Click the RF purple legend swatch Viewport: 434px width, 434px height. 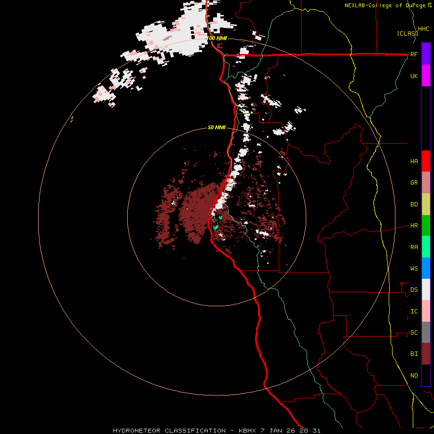pos(426,54)
